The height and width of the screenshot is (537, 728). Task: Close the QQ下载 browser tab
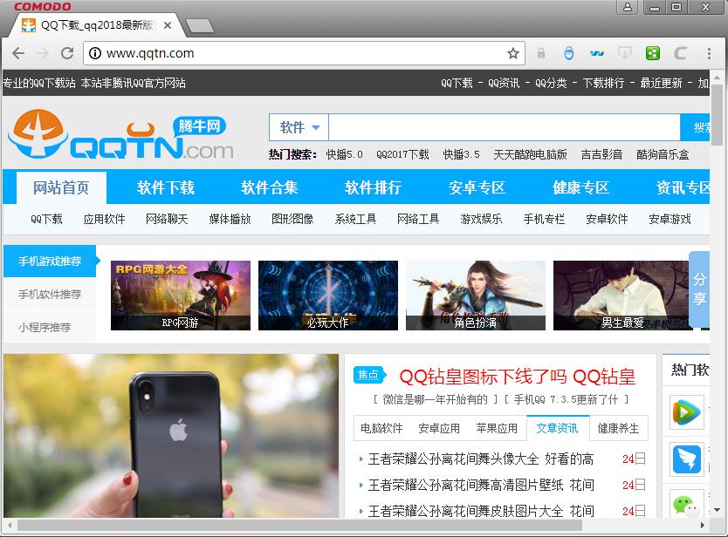[168, 25]
